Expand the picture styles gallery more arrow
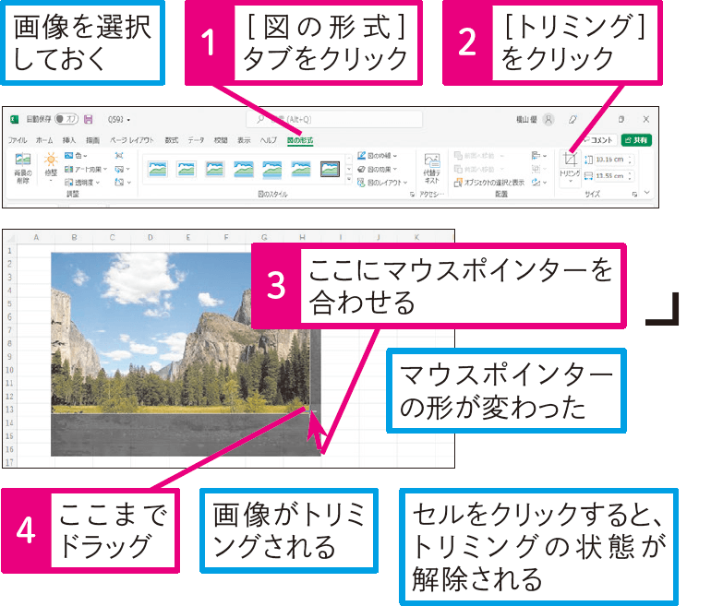Screen dimensions: 723x606 (x=349, y=180)
